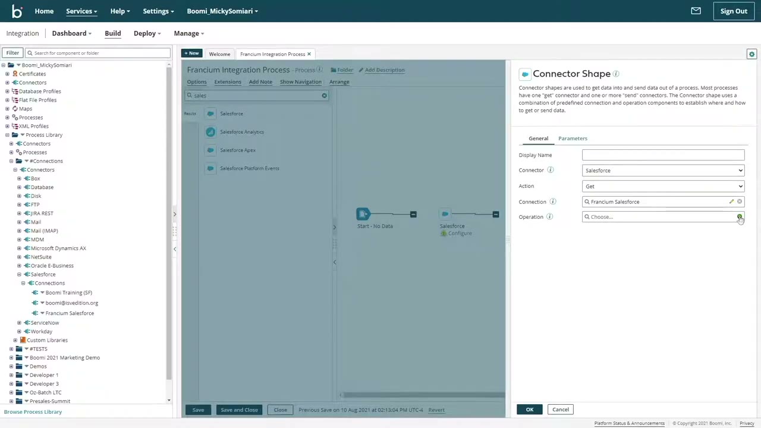Open the Deploy menu
The height and width of the screenshot is (428, 761).
(147, 33)
